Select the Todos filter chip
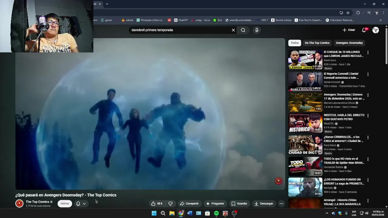388x218 pixels. point(295,43)
